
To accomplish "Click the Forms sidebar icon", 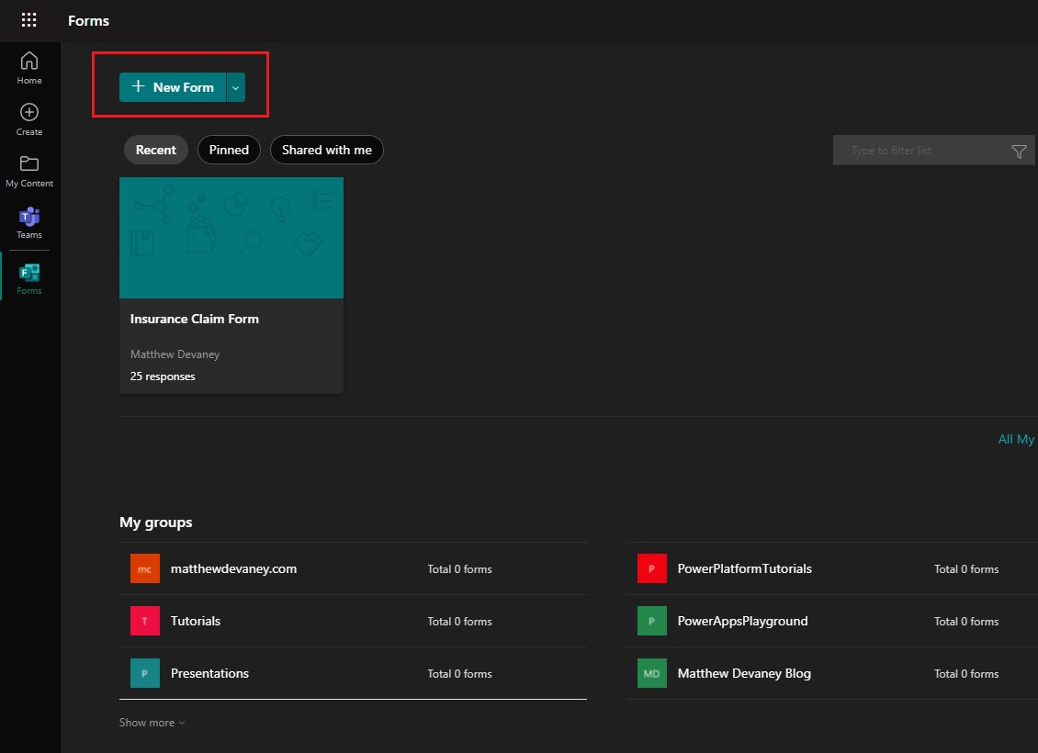I will click(x=28, y=274).
